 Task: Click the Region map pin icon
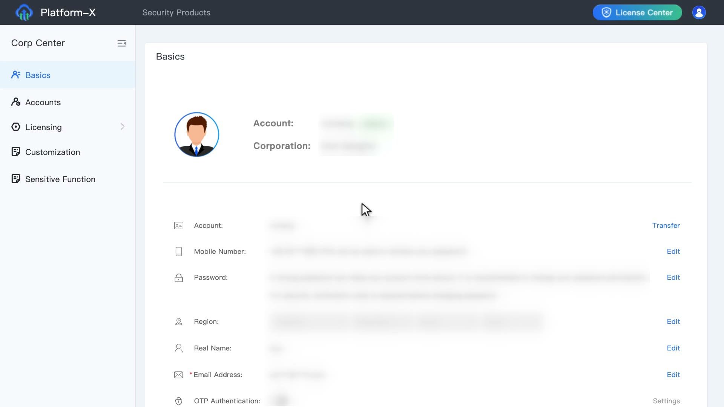pyautogui.click(x=179, y=321)
